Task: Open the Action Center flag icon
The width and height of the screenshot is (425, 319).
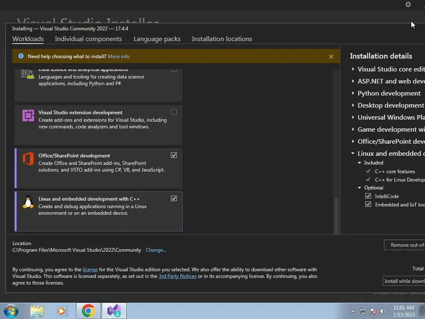Action: 373,311
